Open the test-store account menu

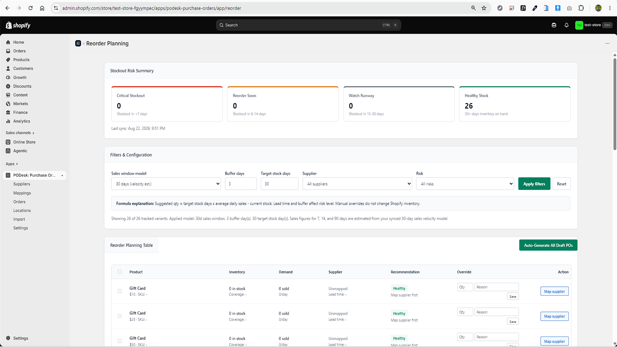tap(594, 25)
